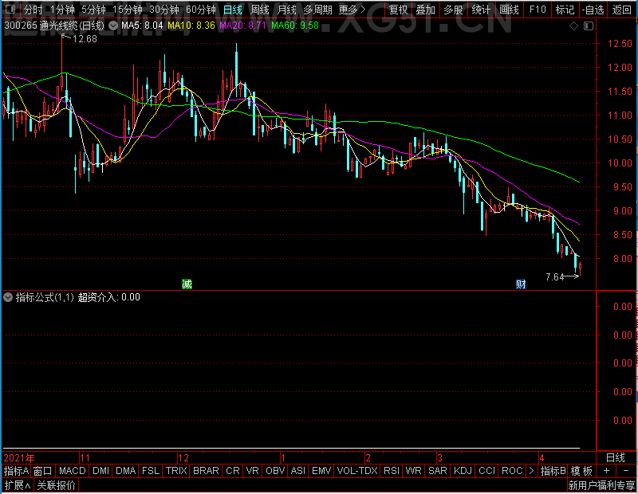Click the blue 财 marker on chart
Screen dimensions: 638x494
coord(521,284)
